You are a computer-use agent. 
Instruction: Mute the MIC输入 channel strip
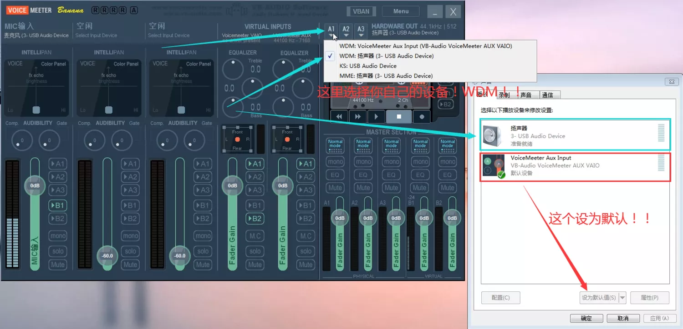point(58,264)
